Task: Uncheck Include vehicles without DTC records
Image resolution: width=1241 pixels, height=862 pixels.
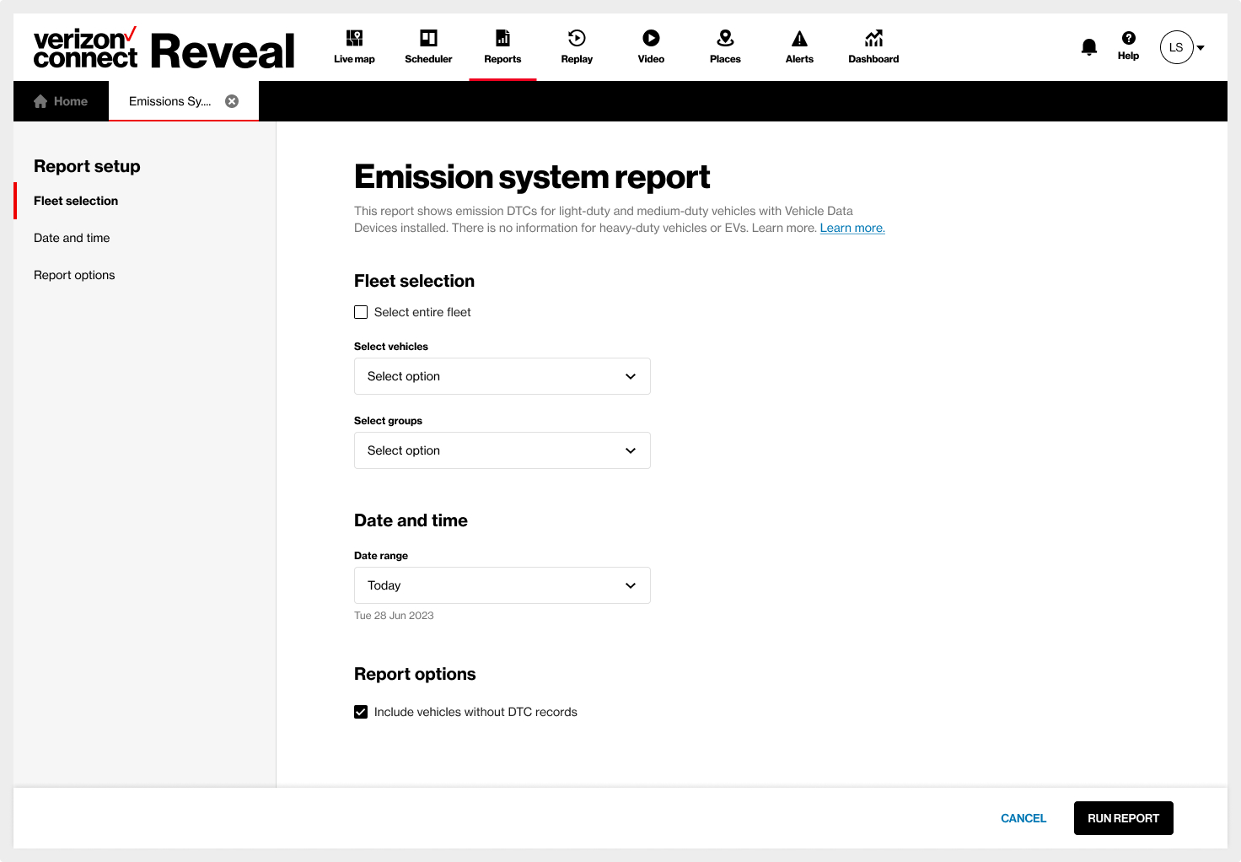Action: click(361, 712)
